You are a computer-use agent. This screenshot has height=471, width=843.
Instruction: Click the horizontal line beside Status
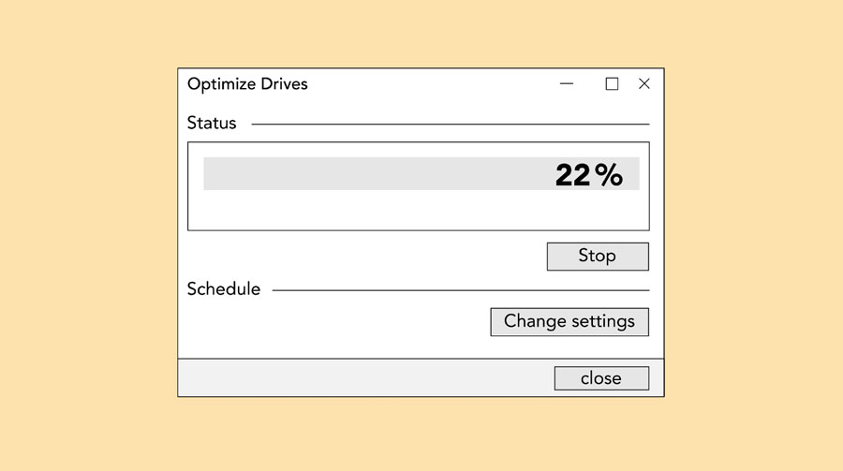click(450, 124)
